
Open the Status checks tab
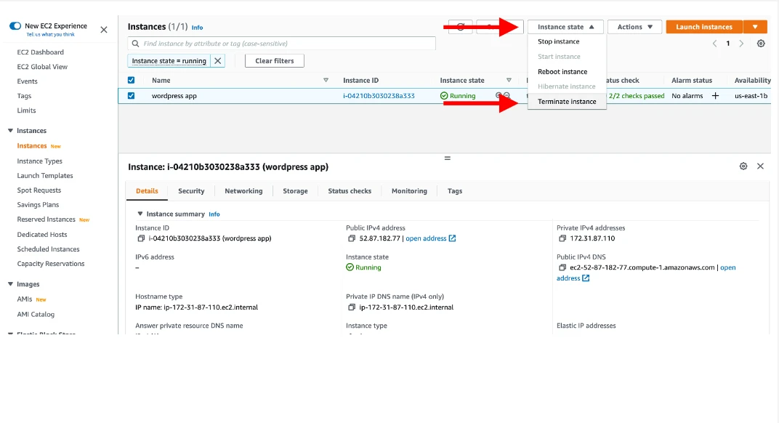pos(350,191)
